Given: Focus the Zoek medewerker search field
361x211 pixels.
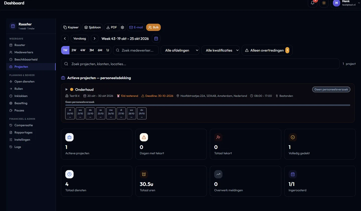Looking at the screenshot, I should click(x=136, y=50).
